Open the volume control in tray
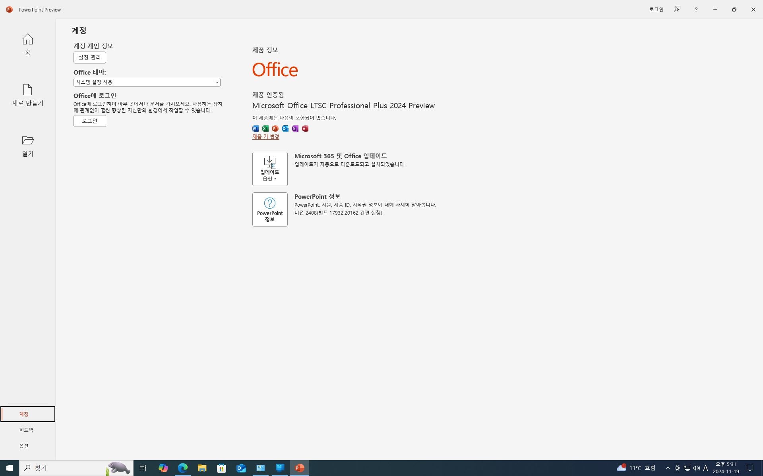Screen dimensions: 763x476 [696, 468]
